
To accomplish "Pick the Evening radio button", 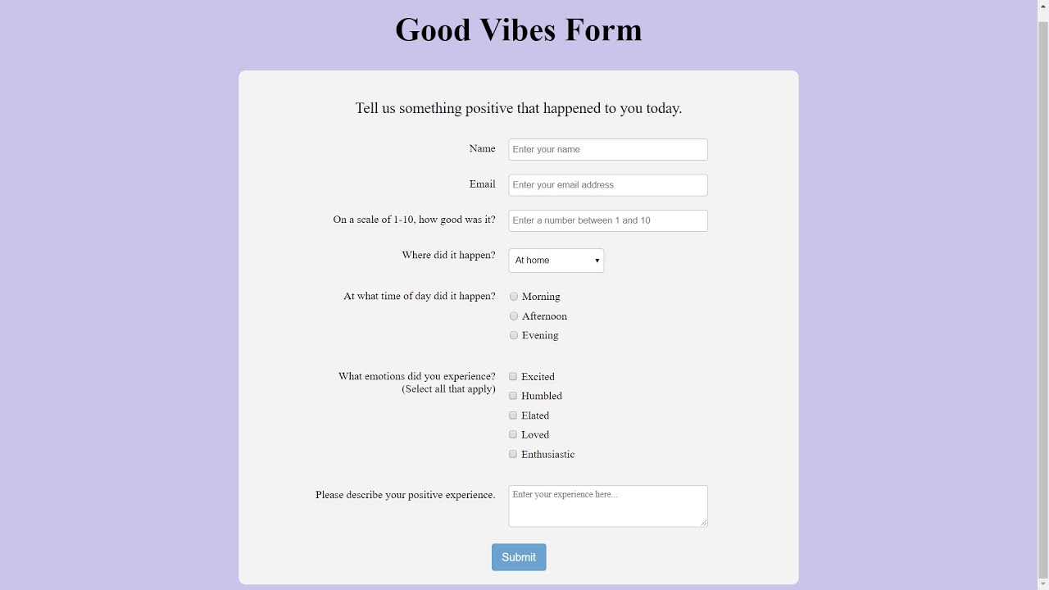I will 514,335.
